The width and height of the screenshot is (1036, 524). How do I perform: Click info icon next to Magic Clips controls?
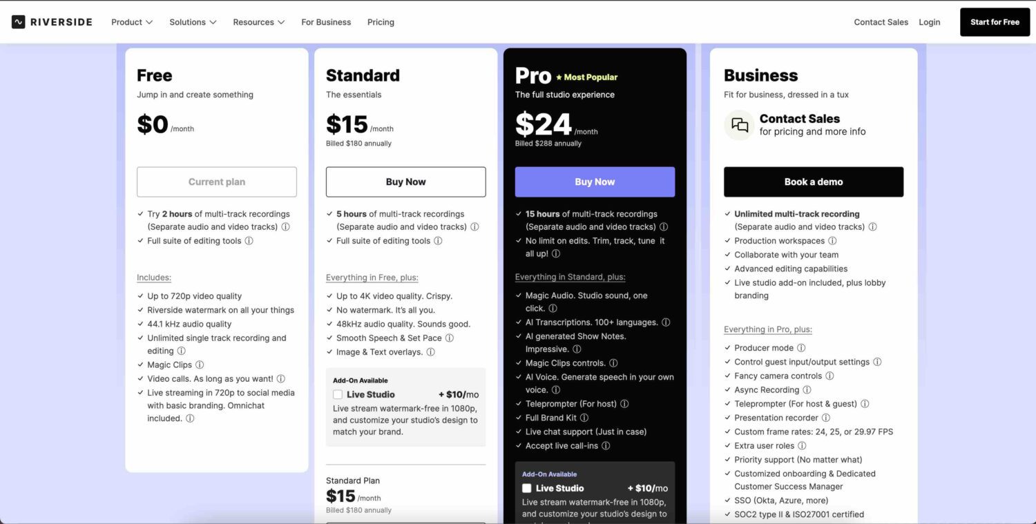point(613,363)
